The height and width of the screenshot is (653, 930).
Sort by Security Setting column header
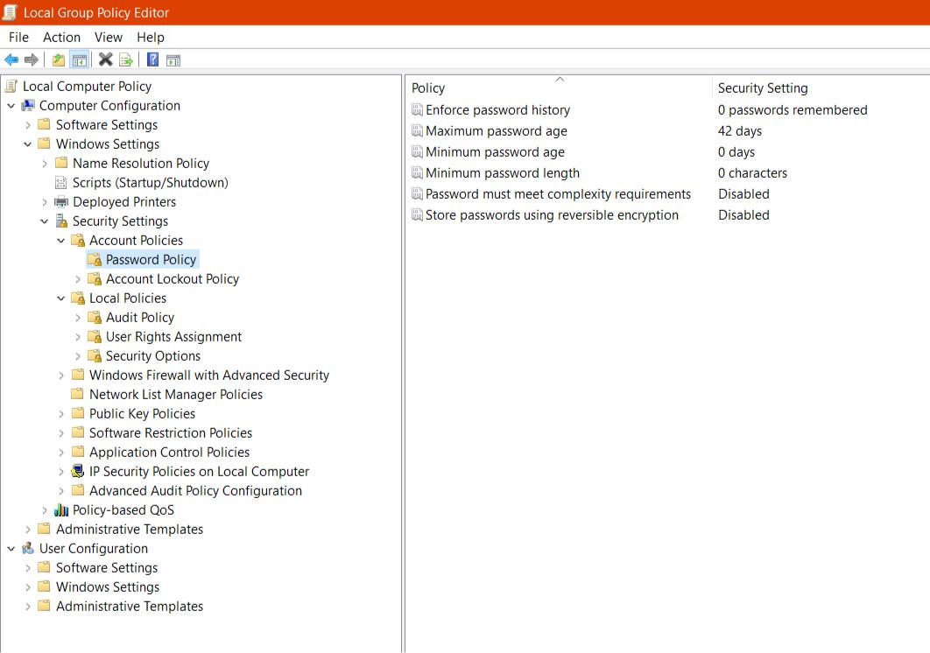point(763,88)
